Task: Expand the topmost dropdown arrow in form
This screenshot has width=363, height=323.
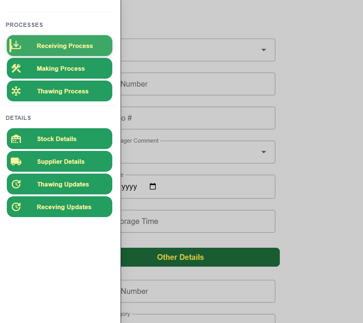Action: (264, 50)
